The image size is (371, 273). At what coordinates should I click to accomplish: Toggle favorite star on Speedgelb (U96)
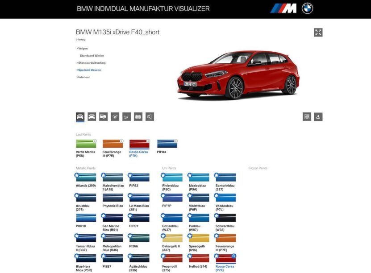coord(190,236)
